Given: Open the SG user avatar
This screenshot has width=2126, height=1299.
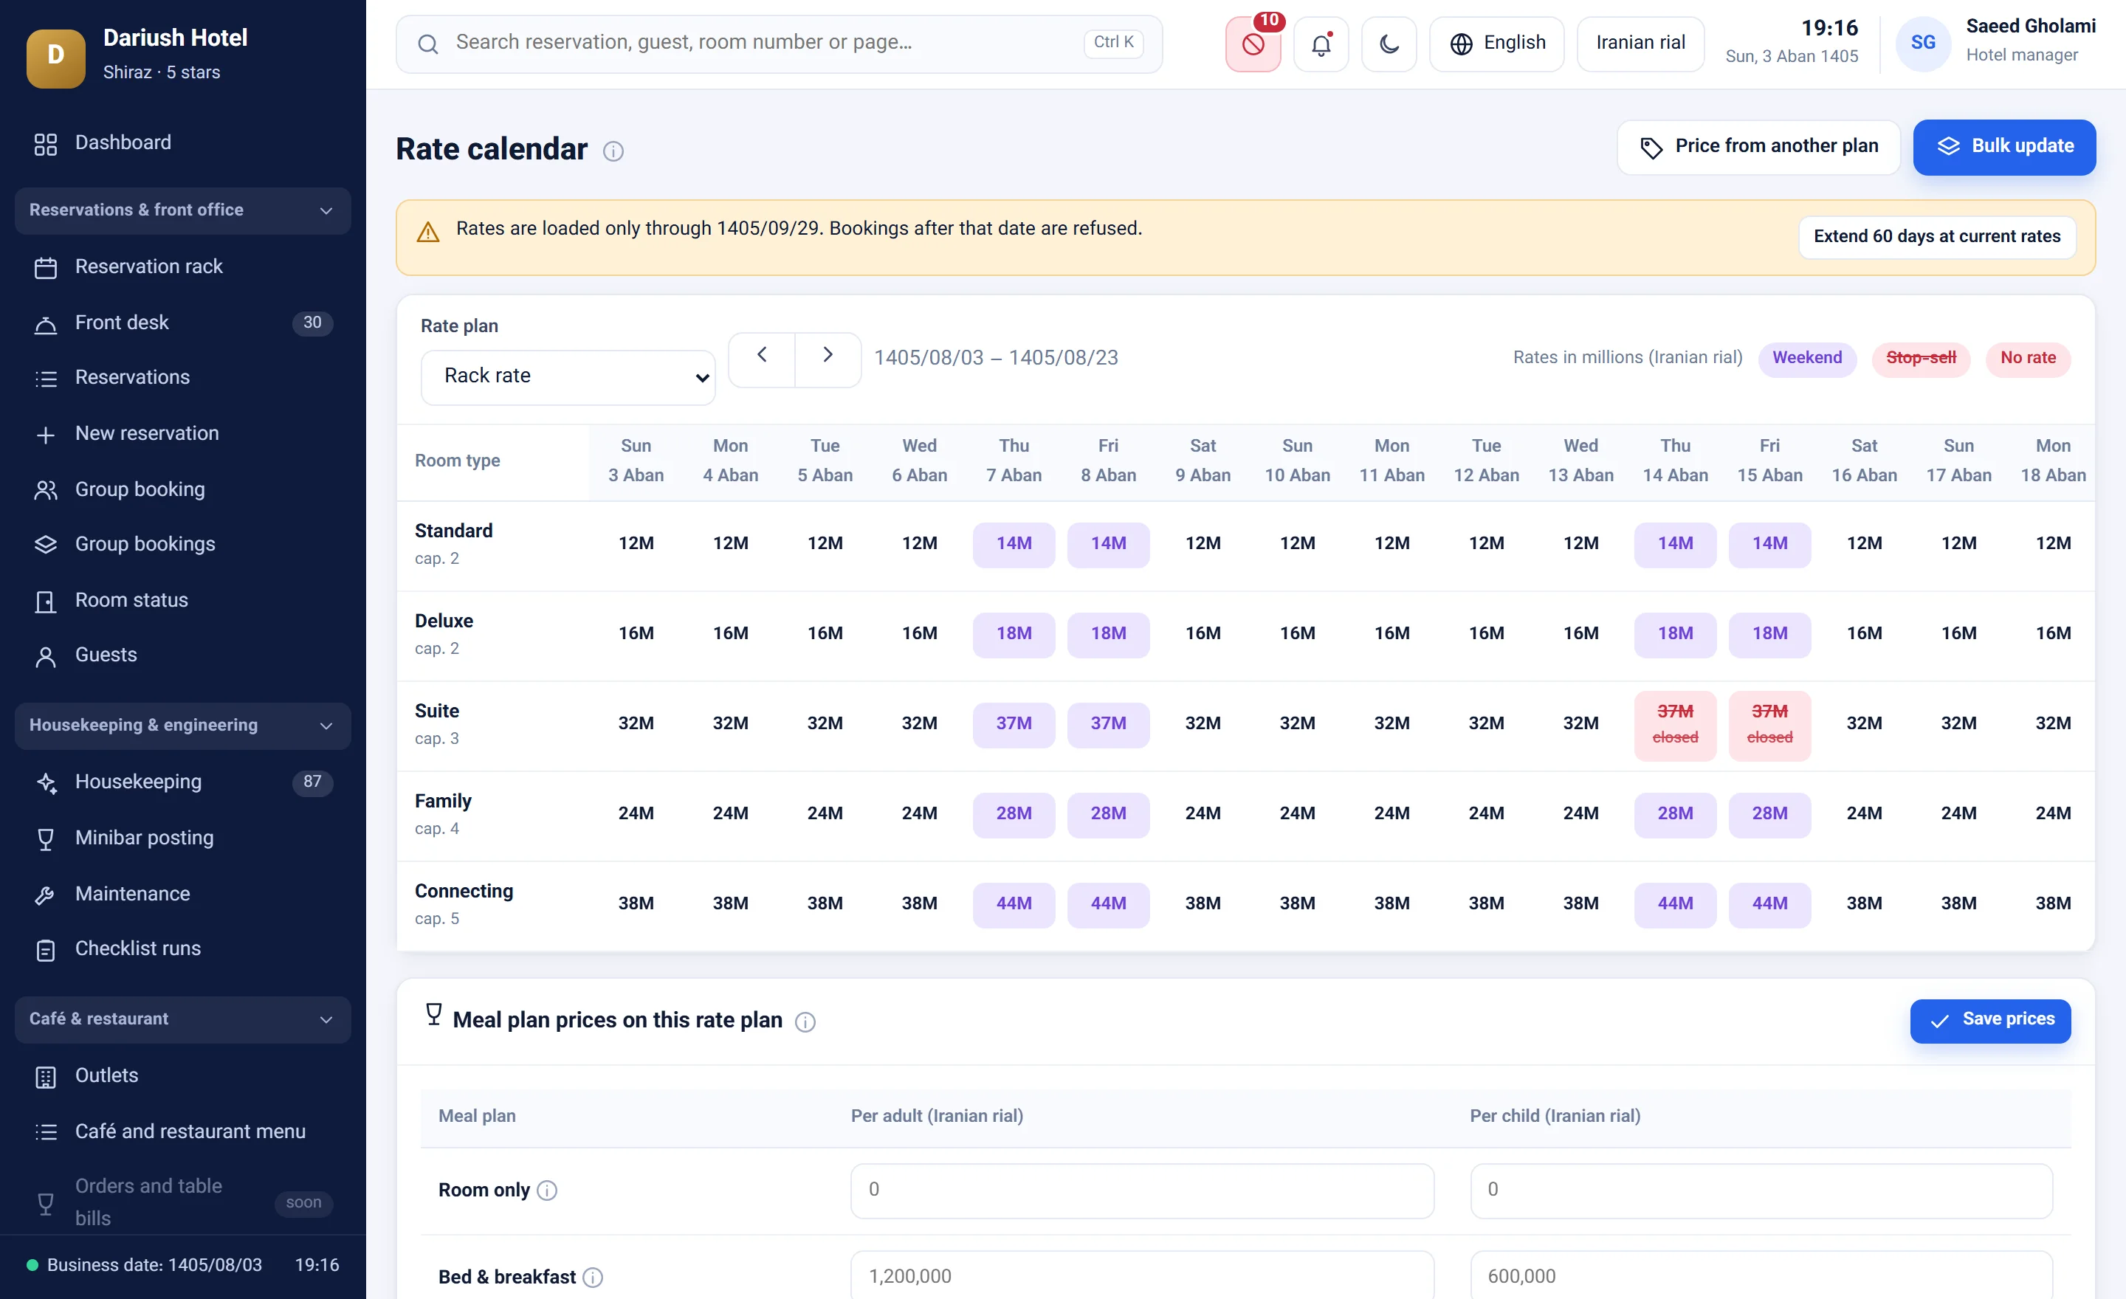Looking at the screenshot, I should [1922, 44].
